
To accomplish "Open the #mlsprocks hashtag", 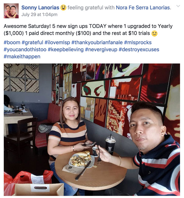I will coord(138,42).
